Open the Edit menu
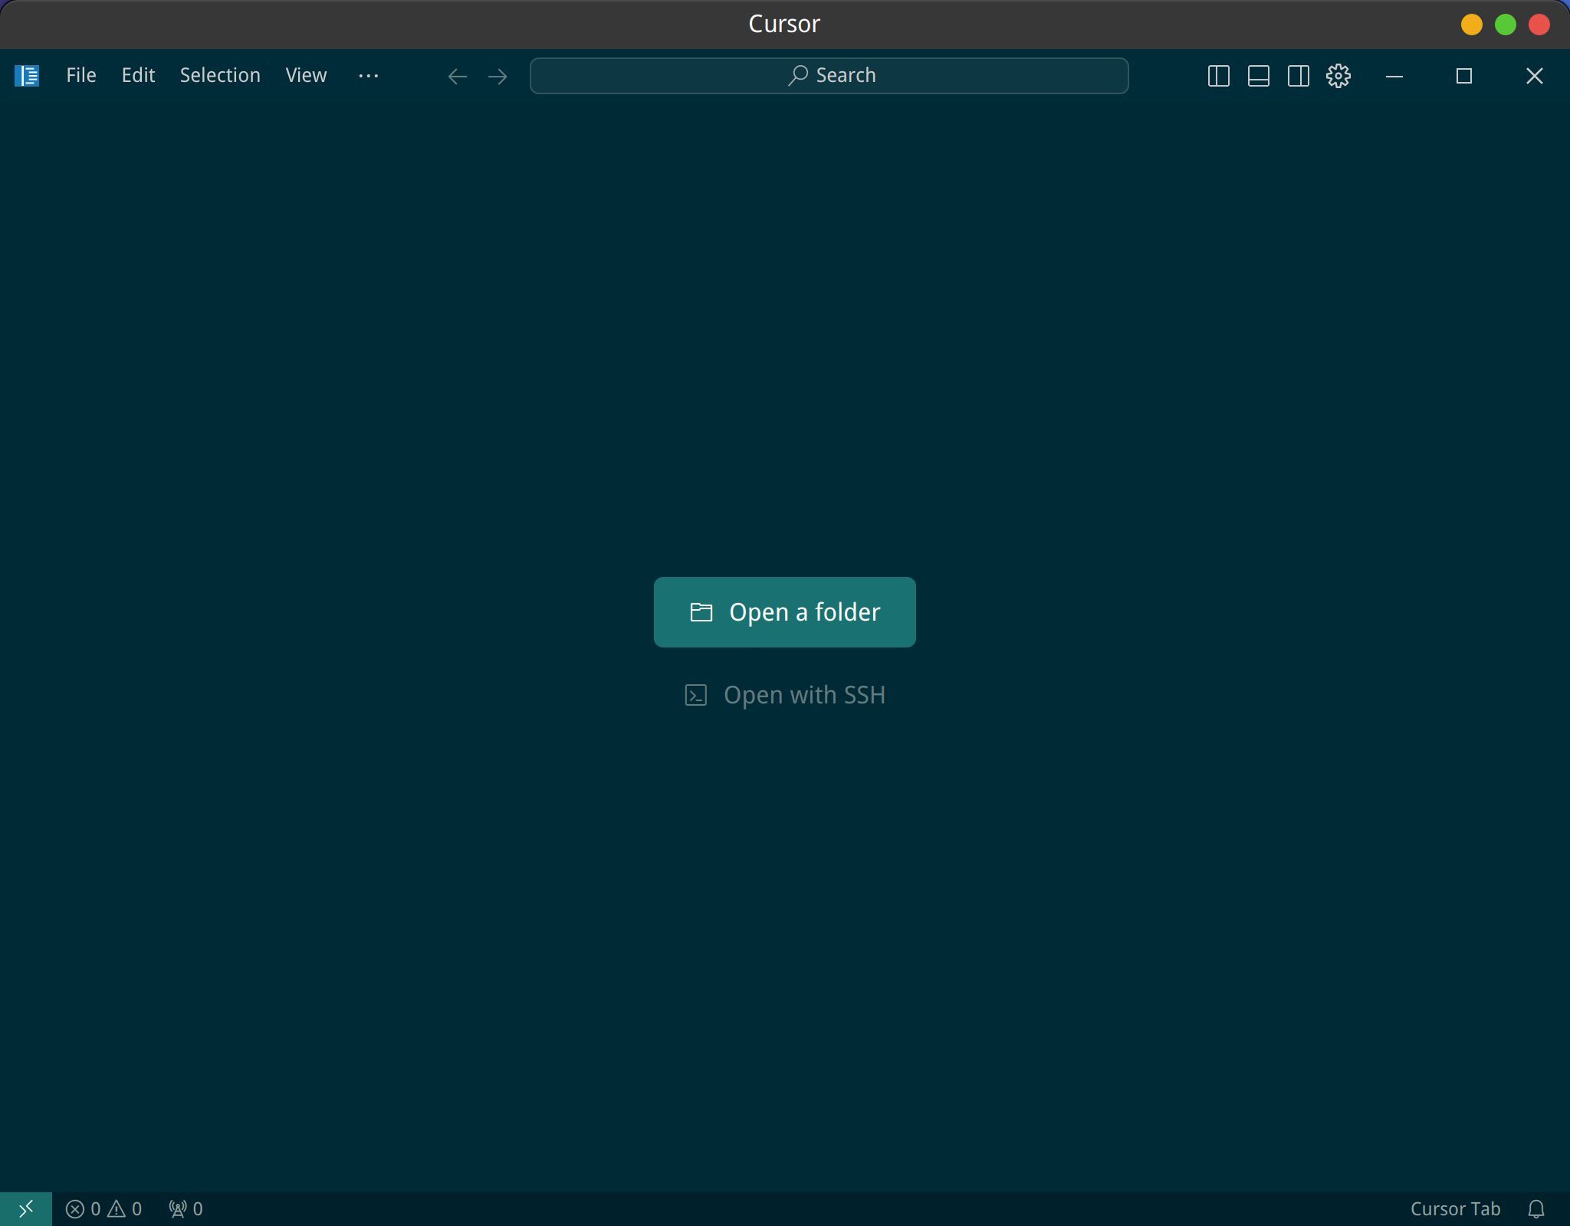 pyautogui.click(x=138, y=75)
